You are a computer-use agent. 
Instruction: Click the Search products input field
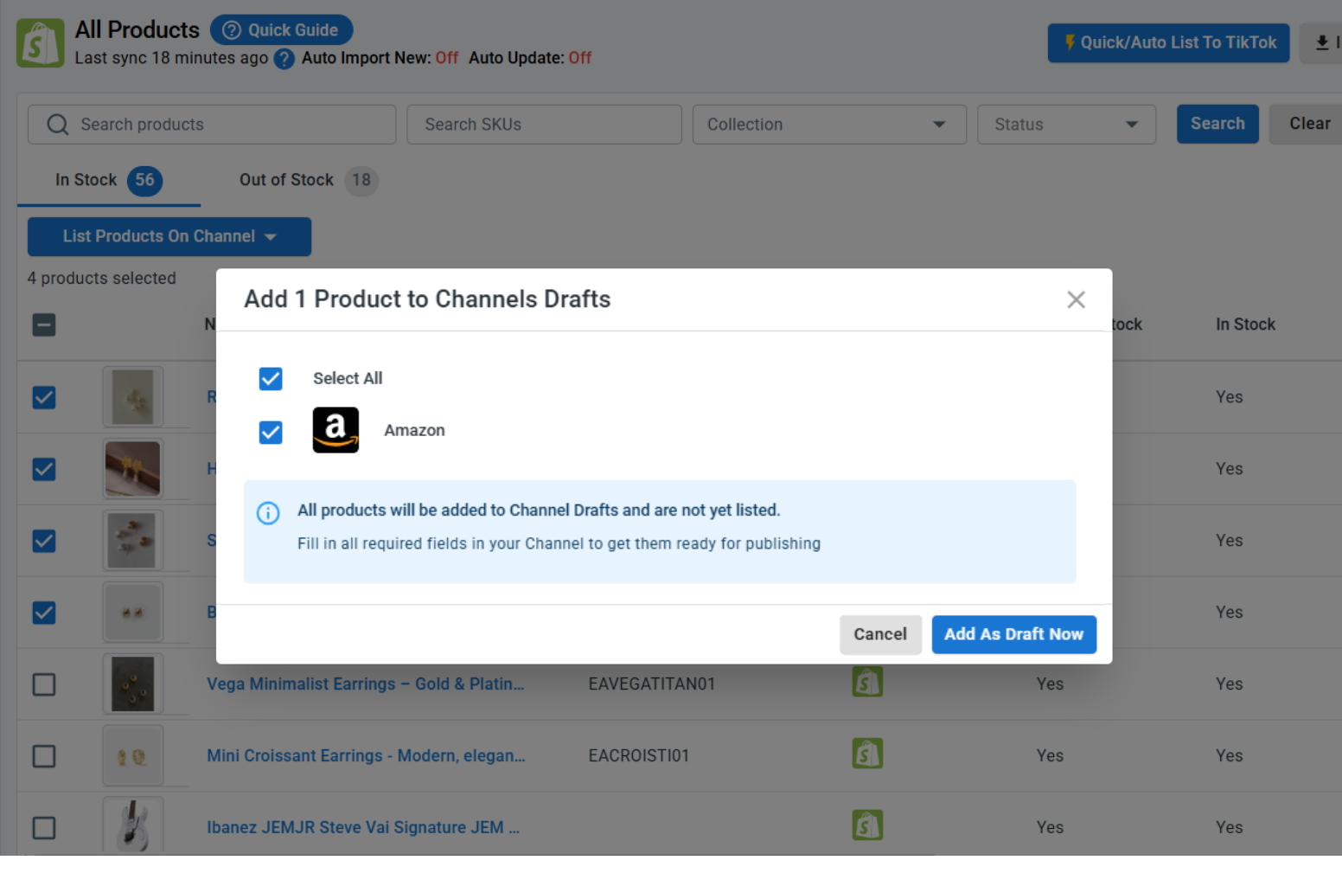(212, 125)
